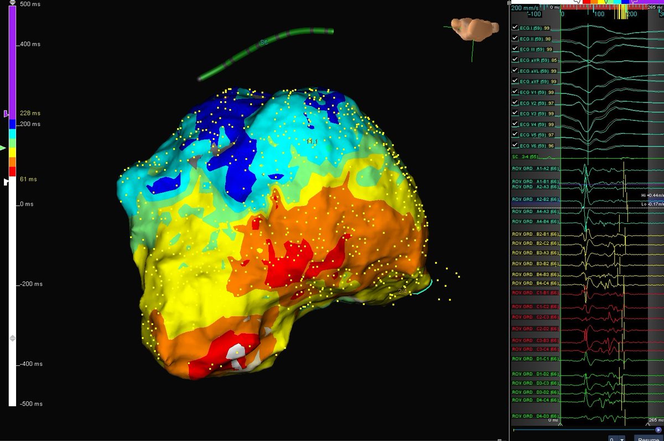The height and width of the screenshot is (441, 664).
Task: Select the ROV GRD A4-B4 channel label
Action: (x=535, y=222)
